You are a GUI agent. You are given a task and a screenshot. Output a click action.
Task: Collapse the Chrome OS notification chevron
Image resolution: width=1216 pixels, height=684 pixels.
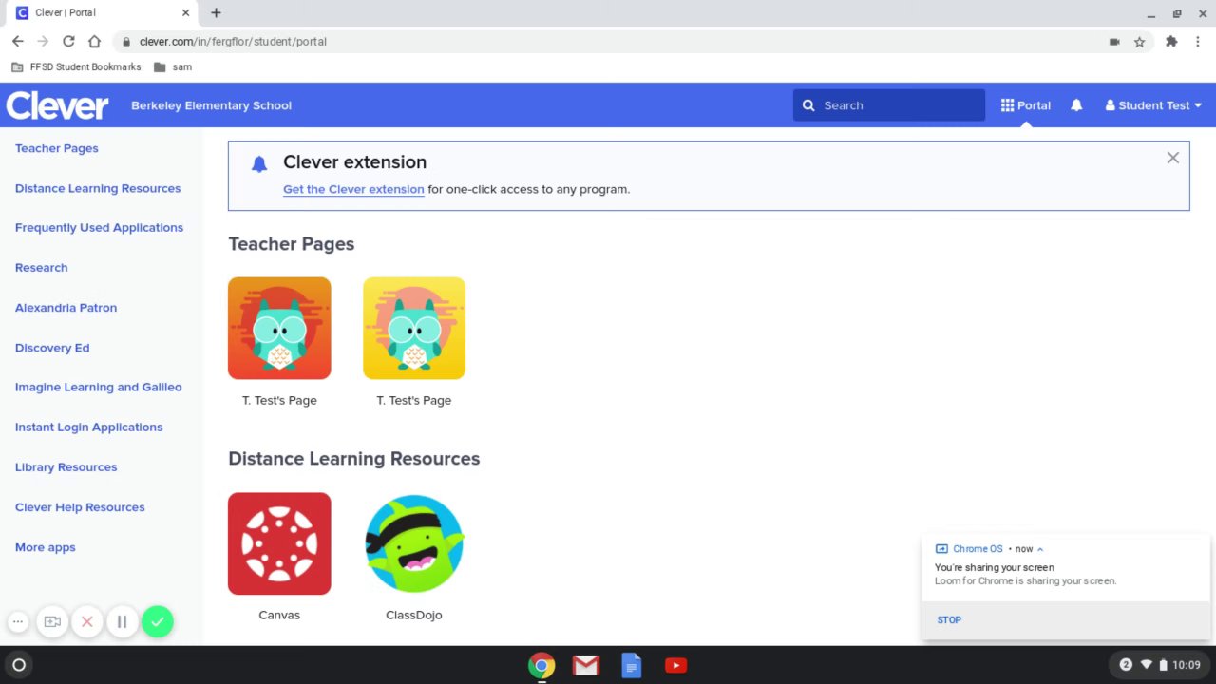(1040, 549)
